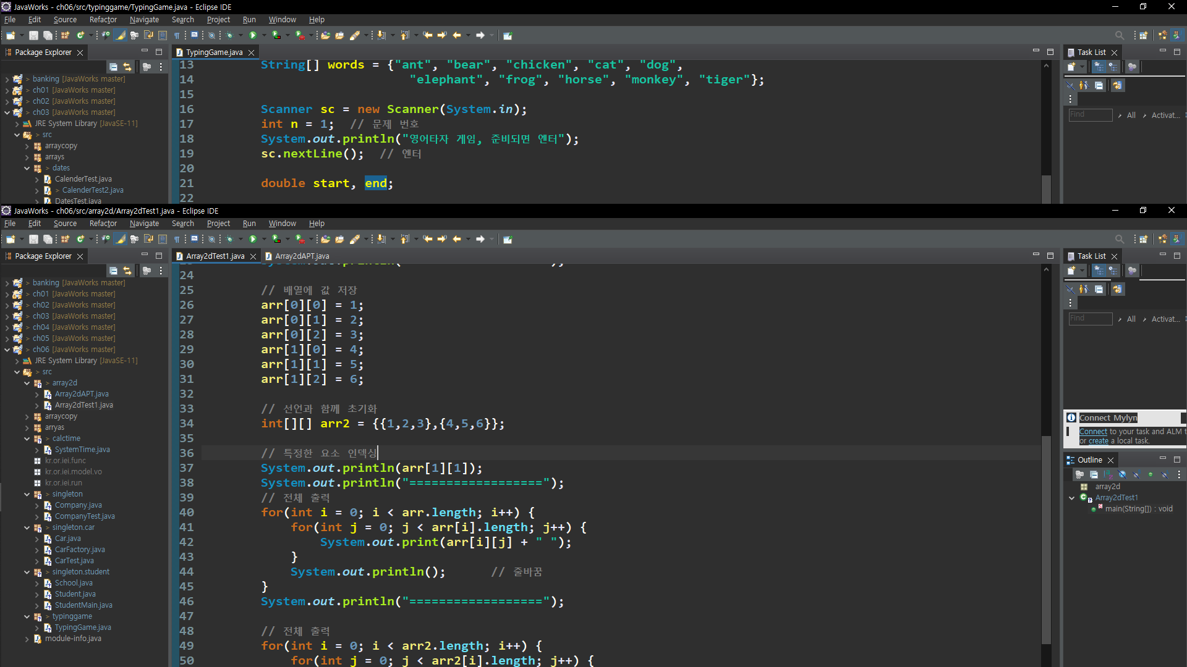
Task: Toggle Mark Occurrences highlighter in lower toolbar
Action: pyautogui.click(x=121, y=240)
